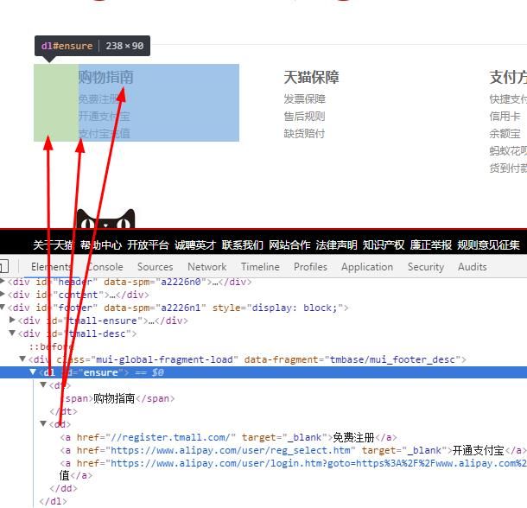Click the dl#ensure element tooltip label

pyautogui.click(x=92, y=46)
